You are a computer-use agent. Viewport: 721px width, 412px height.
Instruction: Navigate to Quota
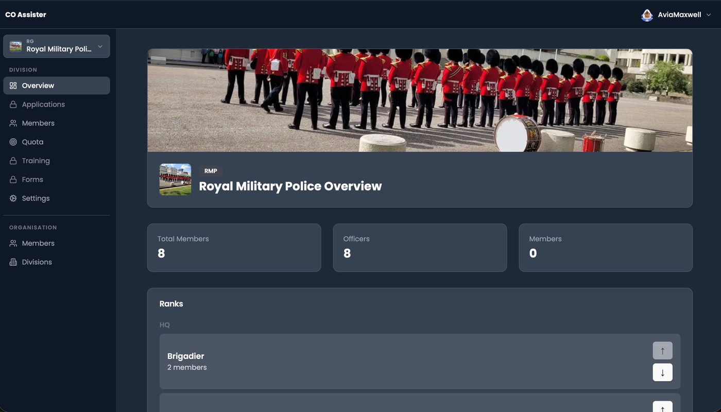tap(57, 142)
